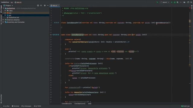
Task: Click the stampaSaldo function name
Action: [x=74, y=87]
